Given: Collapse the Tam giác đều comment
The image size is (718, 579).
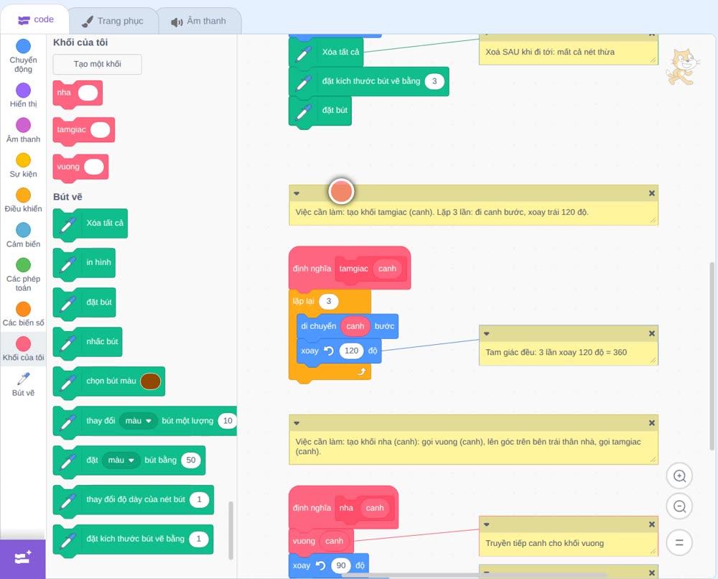Looking at the screenshot, I should pos(487,333).
